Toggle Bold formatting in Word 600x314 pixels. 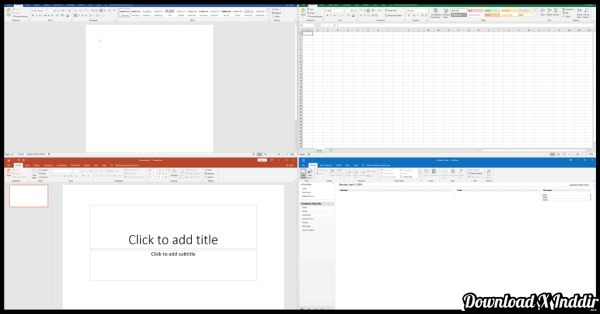coord(33,16)
